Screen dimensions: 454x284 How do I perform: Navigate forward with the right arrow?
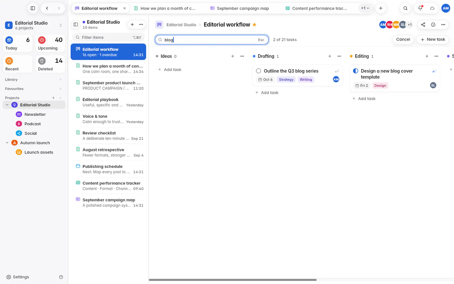pyautogui.click(x=59, y=8)
